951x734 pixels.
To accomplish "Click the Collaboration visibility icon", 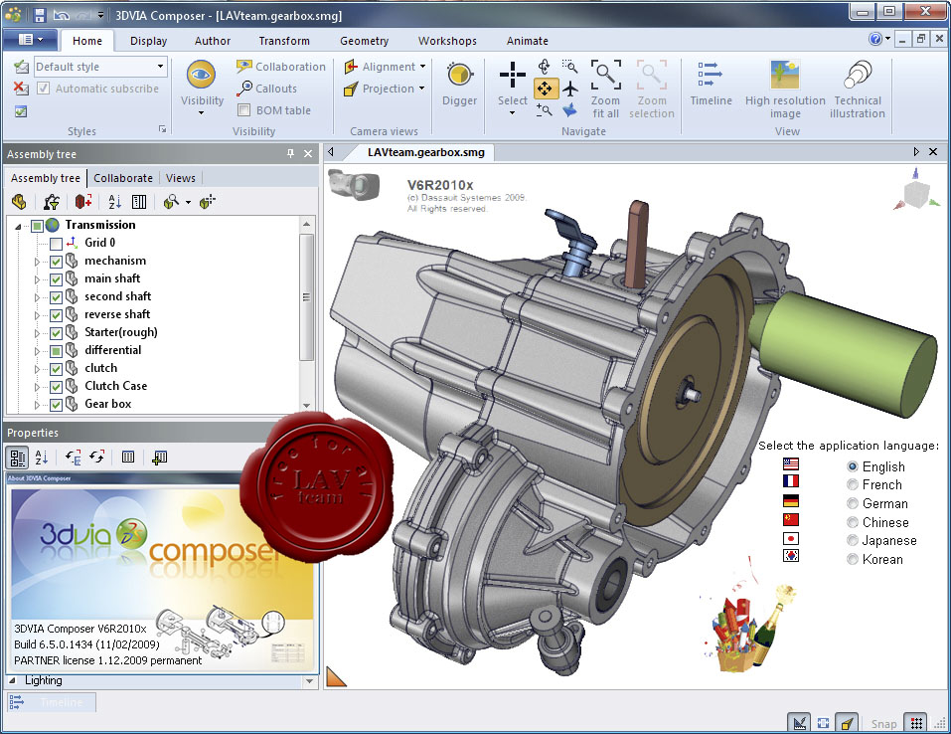I will pyautogui.click(x=243, y=67).
